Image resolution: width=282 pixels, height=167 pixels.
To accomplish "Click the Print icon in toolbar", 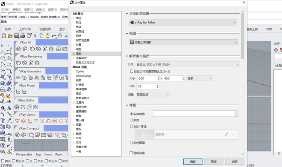I will coord(23,36).
